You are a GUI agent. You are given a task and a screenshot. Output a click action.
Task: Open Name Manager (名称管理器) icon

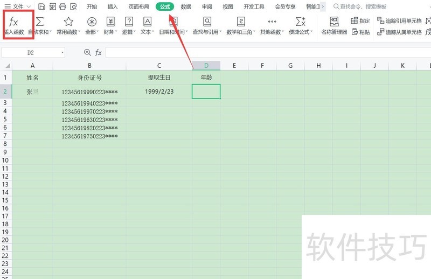[334, 22]
